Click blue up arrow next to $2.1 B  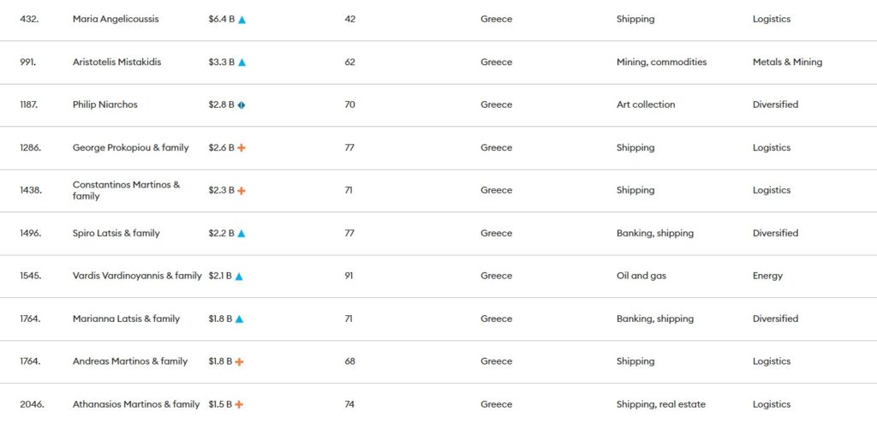click(x=239, y=276)
